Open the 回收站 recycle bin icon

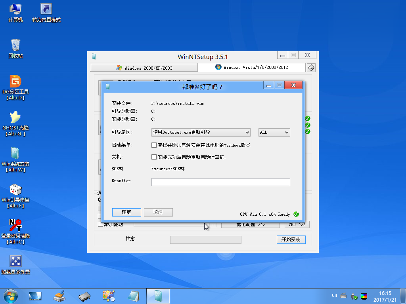point(15,48)
